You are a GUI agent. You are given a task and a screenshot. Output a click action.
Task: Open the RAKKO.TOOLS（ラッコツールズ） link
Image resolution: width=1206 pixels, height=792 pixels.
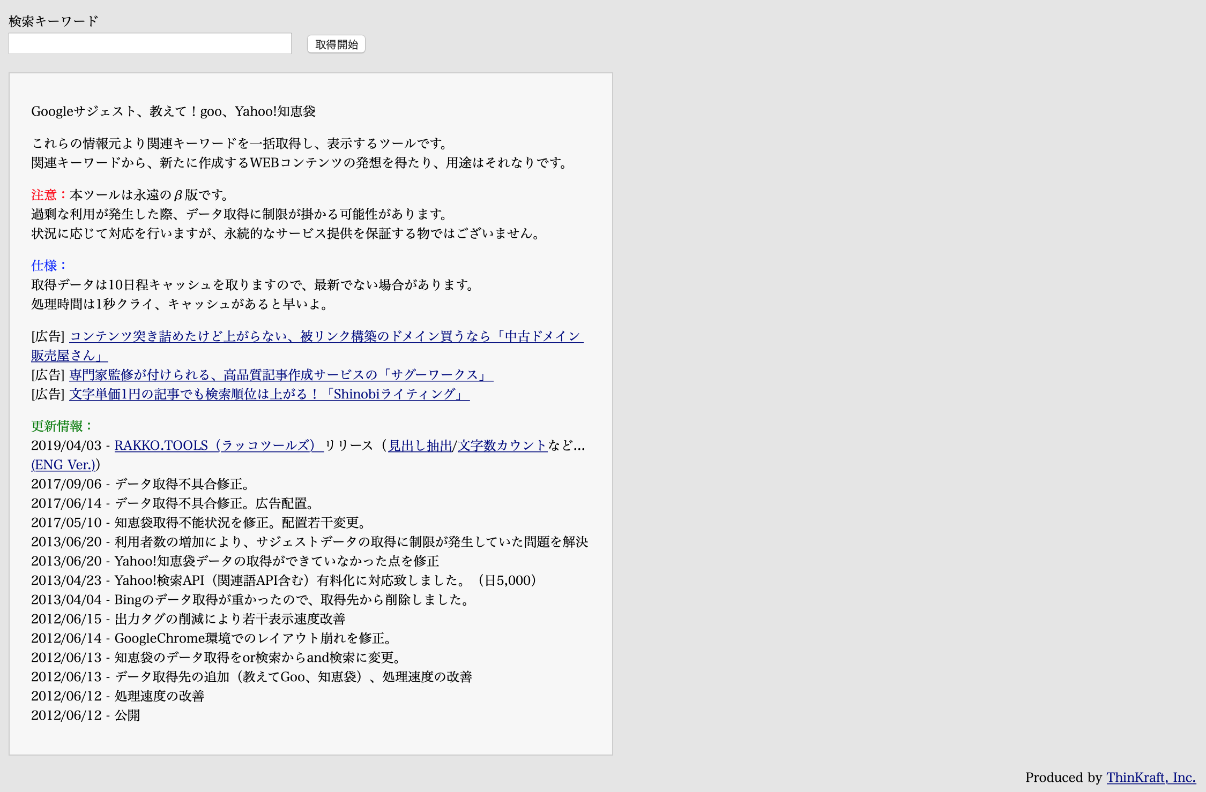click(219, 446)
